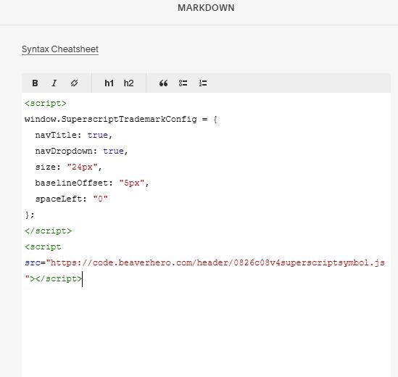Apply bold formatting with the B icon
The image size is (398, 377).
pyautogui.click(x=35, y=83)
